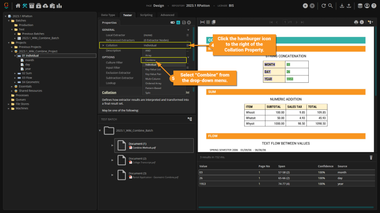
Task: Click the page number field in viewer
Action: pos(286,22)
